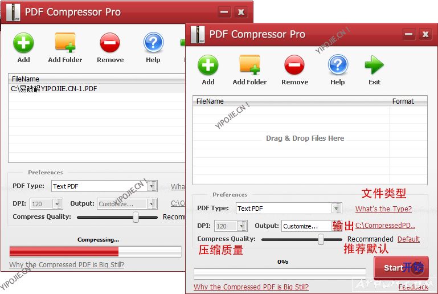This screenshot has height=294, width=438.
Task: Open Output Customize dropdown in front window
Action: [337, 226]
